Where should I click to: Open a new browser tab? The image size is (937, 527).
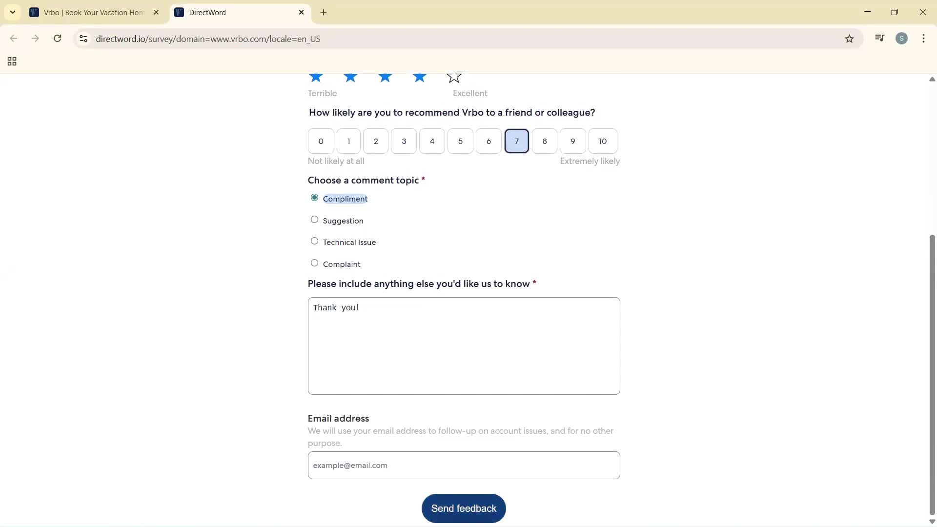[324, 12]
